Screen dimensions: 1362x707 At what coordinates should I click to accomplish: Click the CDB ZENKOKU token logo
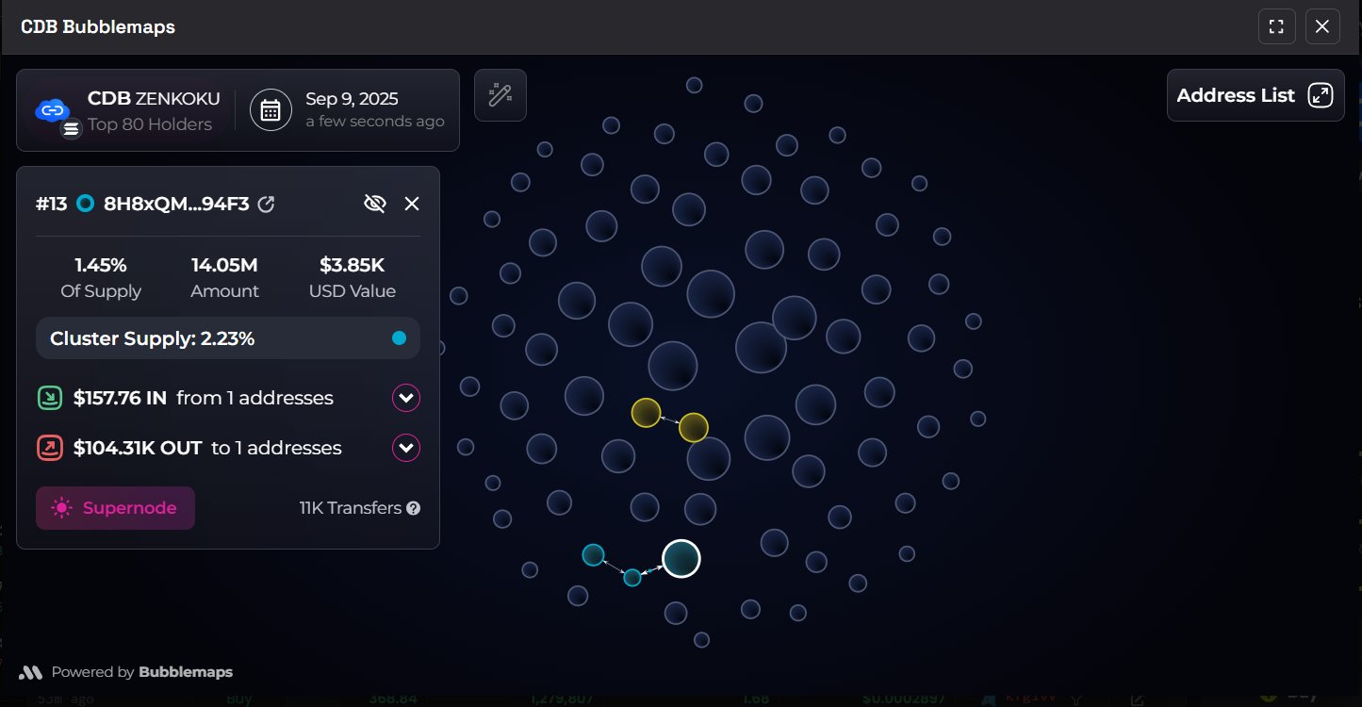(x=53, y=110)
